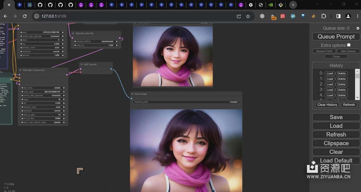Close the active tab with its X
The width and height of the screenshot is (361, 192).
coord(9,5)
